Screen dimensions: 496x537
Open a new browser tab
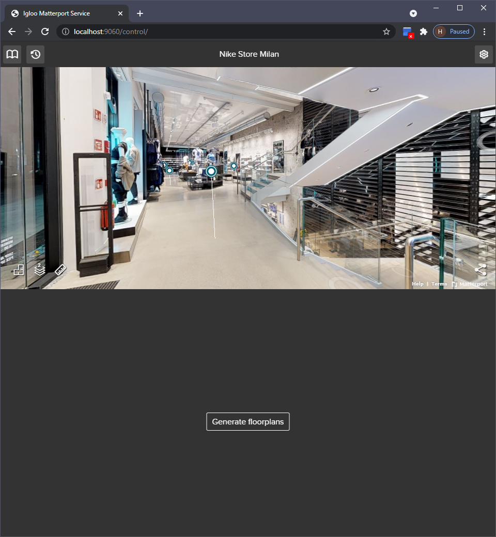140,13
